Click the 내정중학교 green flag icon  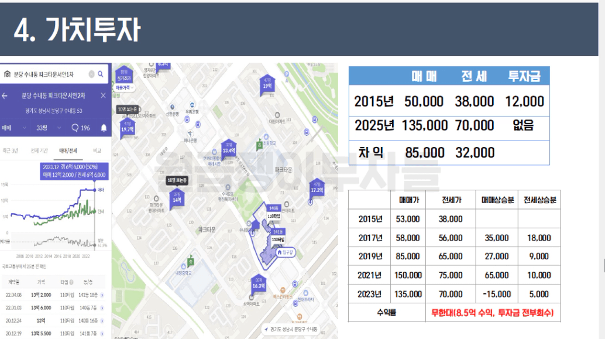point(190,261)
